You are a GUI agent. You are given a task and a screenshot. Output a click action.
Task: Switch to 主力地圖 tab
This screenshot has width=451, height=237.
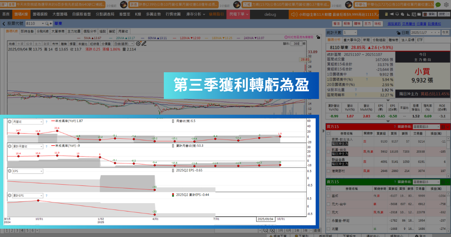pyautogui.click(x=74, y=32)
